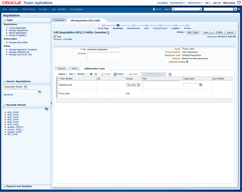Open Administration menu

click(x=195, y=3)
